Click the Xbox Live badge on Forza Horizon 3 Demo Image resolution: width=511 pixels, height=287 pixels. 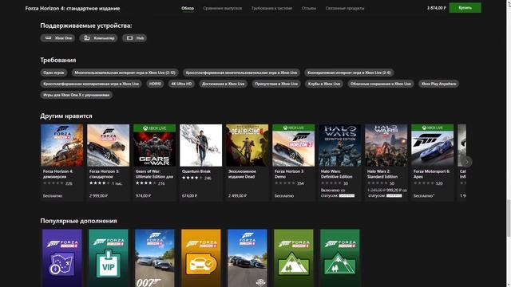[x=293, y=128]
